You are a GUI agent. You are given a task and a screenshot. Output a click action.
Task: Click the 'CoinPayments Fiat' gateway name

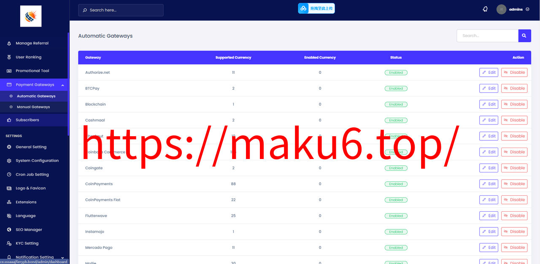coord(103,200)
